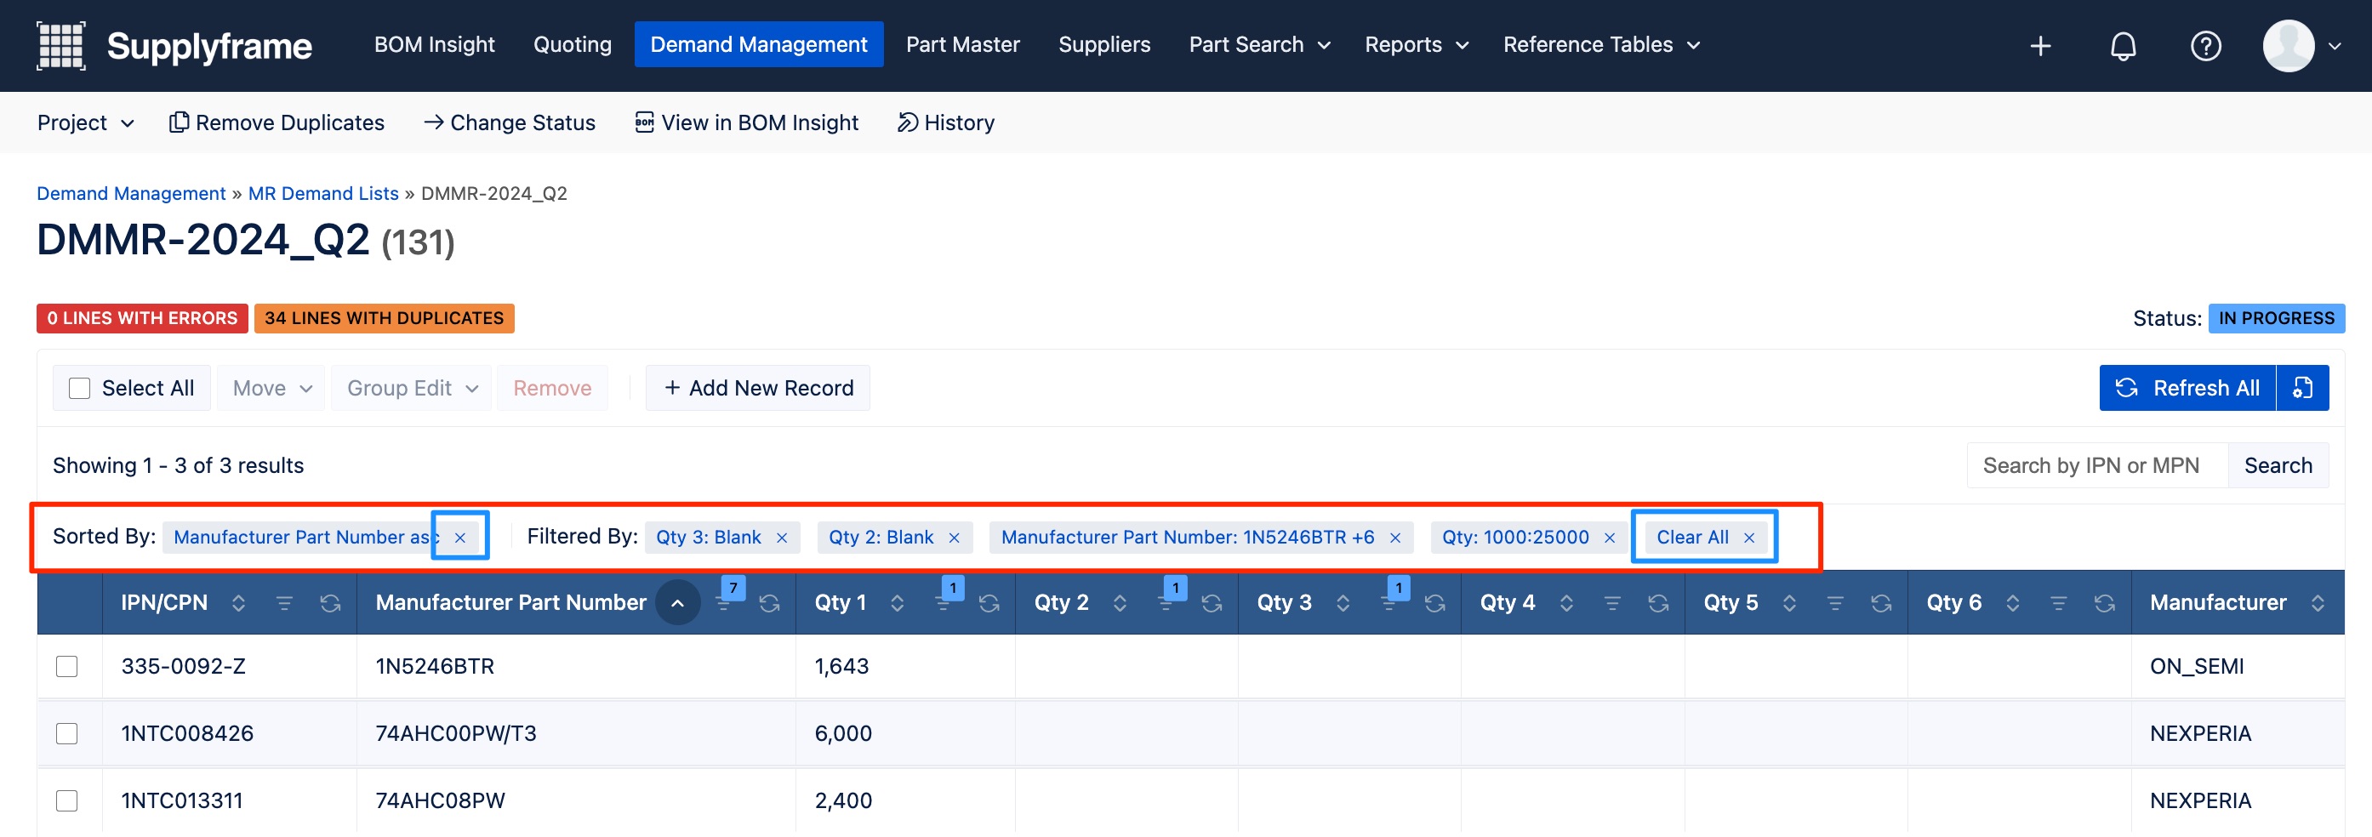Screen dimensions: 2372x837
Task: Open the Suppliers section
Action: 1104,44
